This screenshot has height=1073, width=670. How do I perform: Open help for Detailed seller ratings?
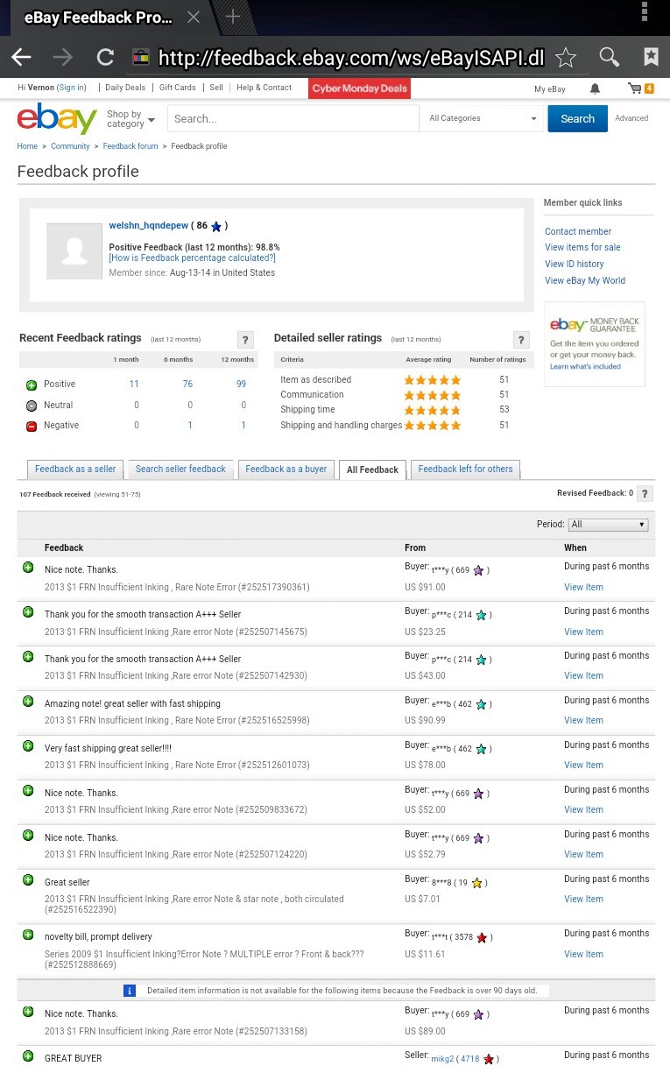(x=521, y=340)
